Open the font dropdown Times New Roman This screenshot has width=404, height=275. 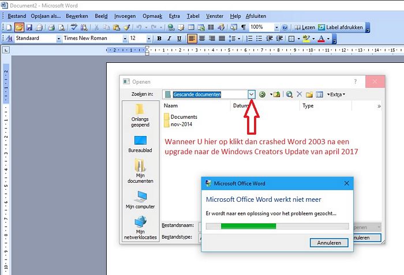pyautogui.click(x=125, y=39)
